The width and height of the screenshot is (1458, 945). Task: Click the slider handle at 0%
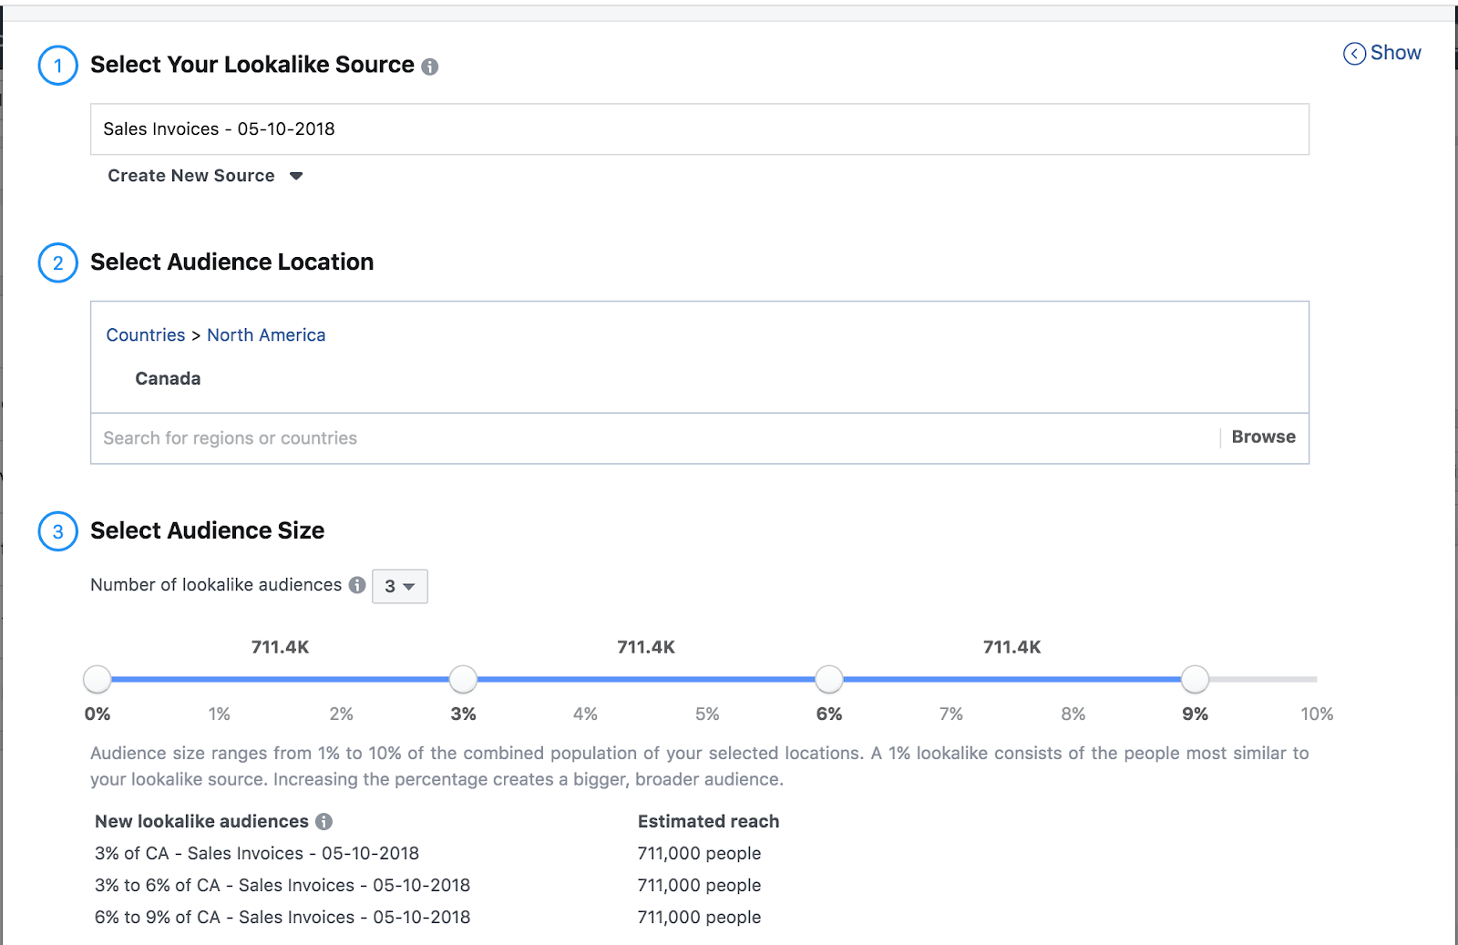(x=98, y=679)
